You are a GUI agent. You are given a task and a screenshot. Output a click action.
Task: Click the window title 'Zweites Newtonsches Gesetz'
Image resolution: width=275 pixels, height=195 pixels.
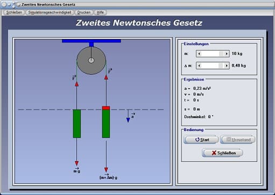(x=48, y=5)
